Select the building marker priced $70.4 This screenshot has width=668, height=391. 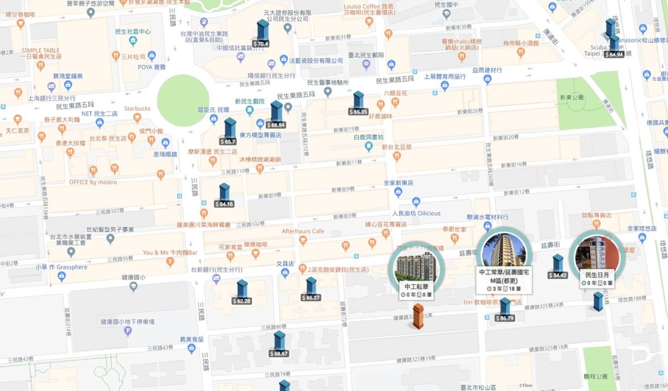click(261, 33)
